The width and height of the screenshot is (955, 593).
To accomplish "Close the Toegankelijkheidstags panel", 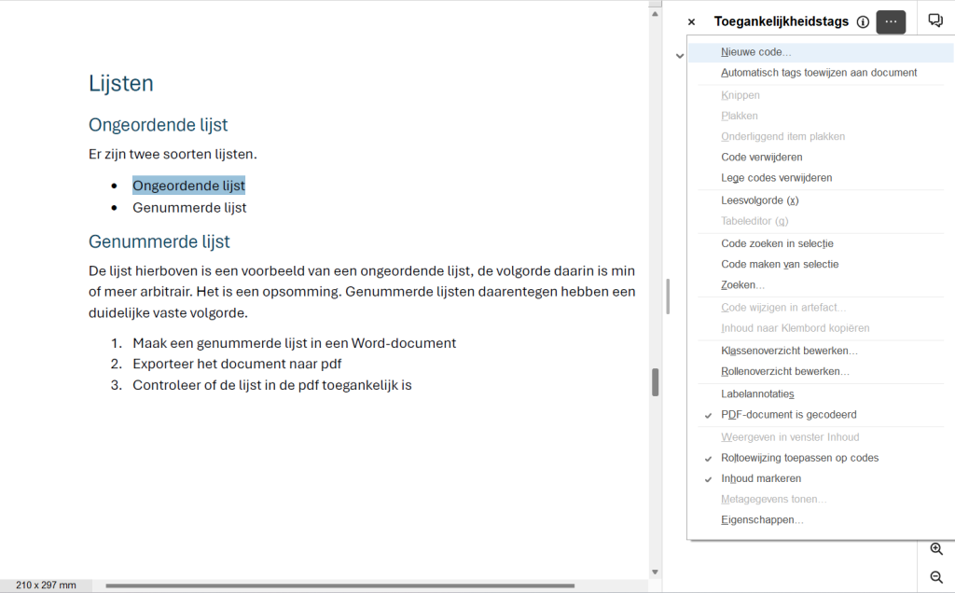I will (691, 22).
